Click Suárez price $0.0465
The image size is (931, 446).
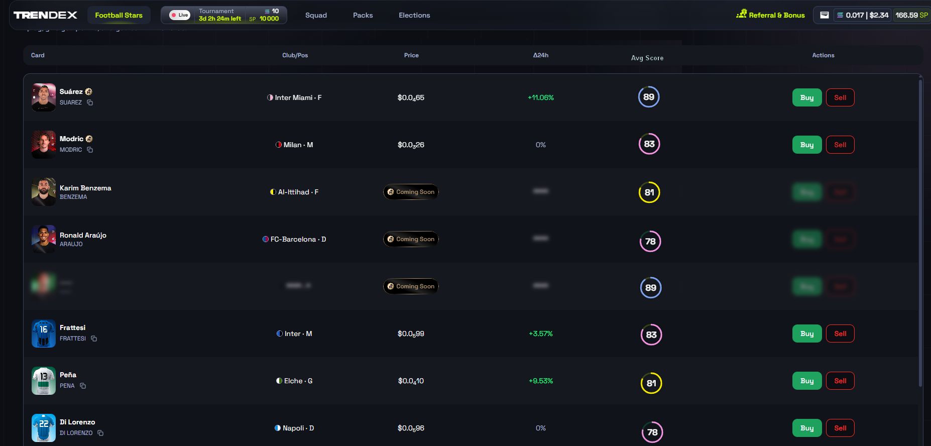tap(411, 98)
